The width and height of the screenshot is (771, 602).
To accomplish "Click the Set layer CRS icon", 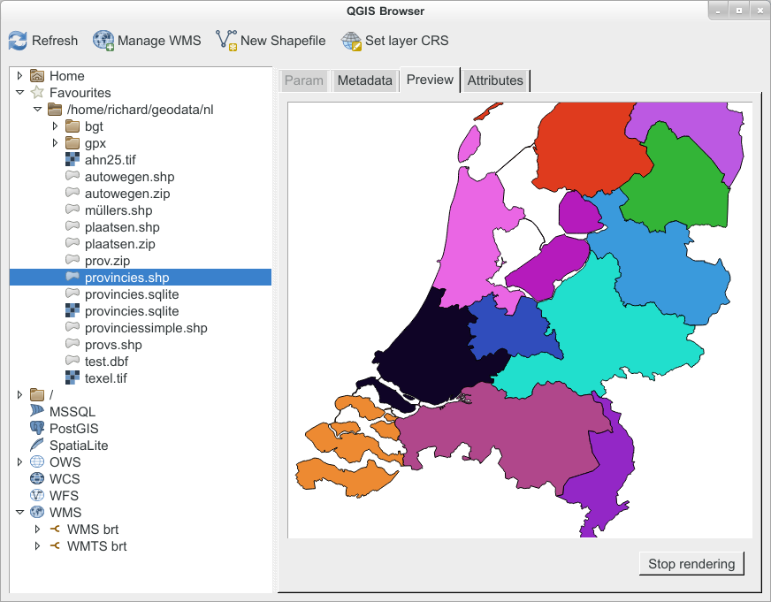I will [352, 41].
